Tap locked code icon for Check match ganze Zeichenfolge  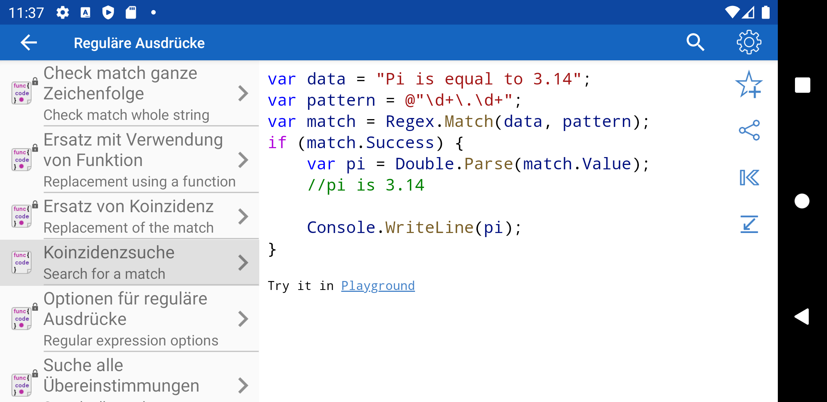pos(25,92)
